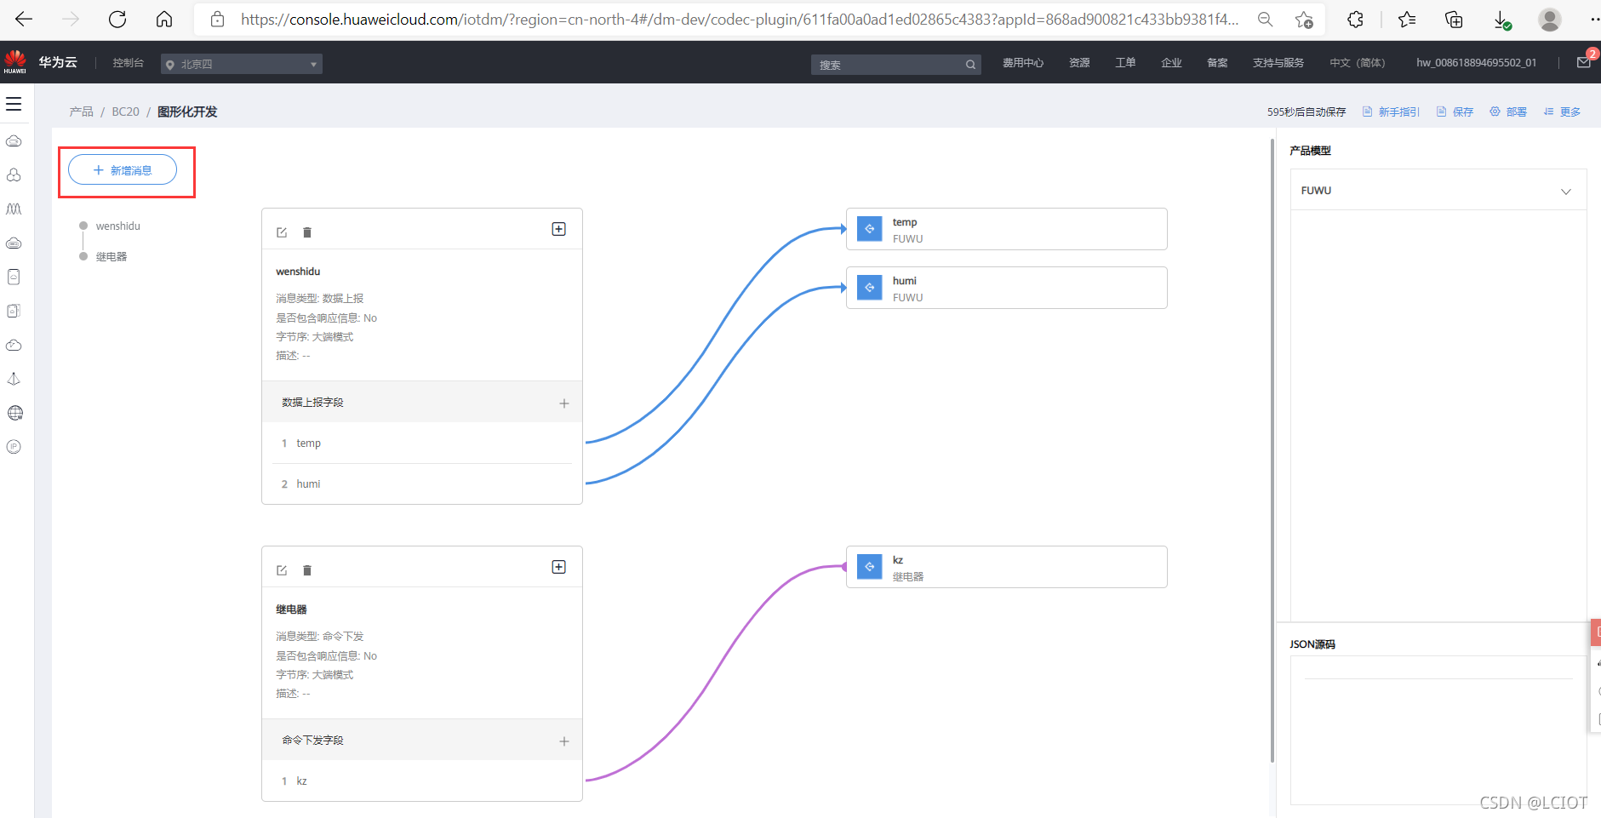Viewport: 1601px width, 818px height.
Task: Open browser extensions menu
Action: point(1355,19)
